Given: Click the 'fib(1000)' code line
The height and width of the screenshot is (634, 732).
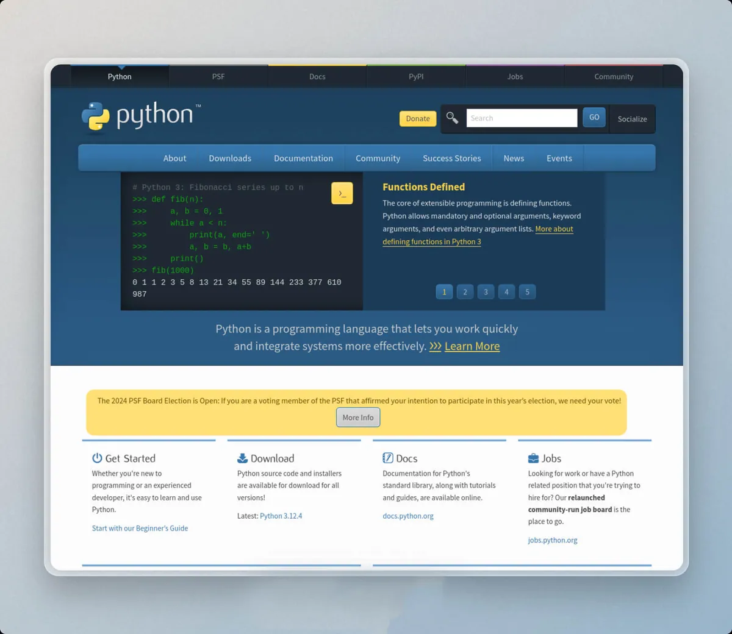Looking at the screenshot, I should tap(163, 271).
